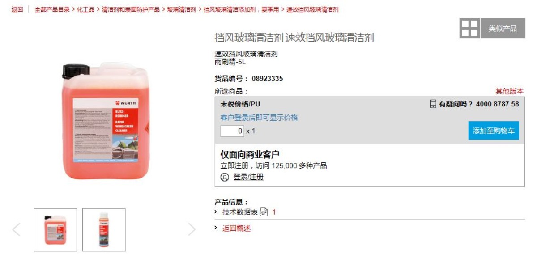Screen dimensions: 537x254
Task: Expand the 技术数据表 chevron item
Action: 216,212
